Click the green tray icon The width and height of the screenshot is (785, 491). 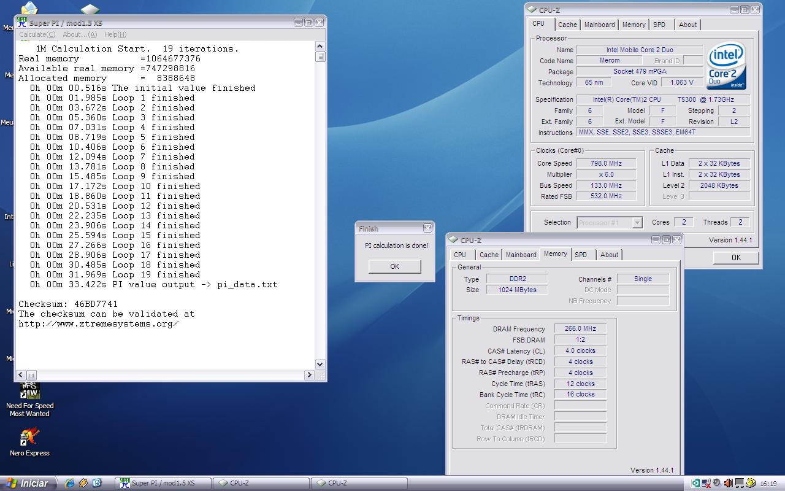[696, 483]
